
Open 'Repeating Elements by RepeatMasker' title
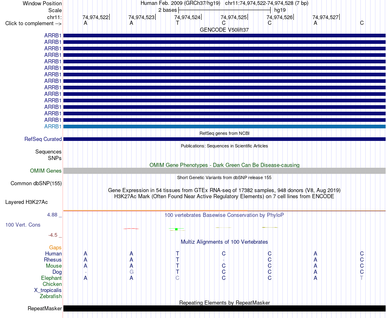(224, 303)
